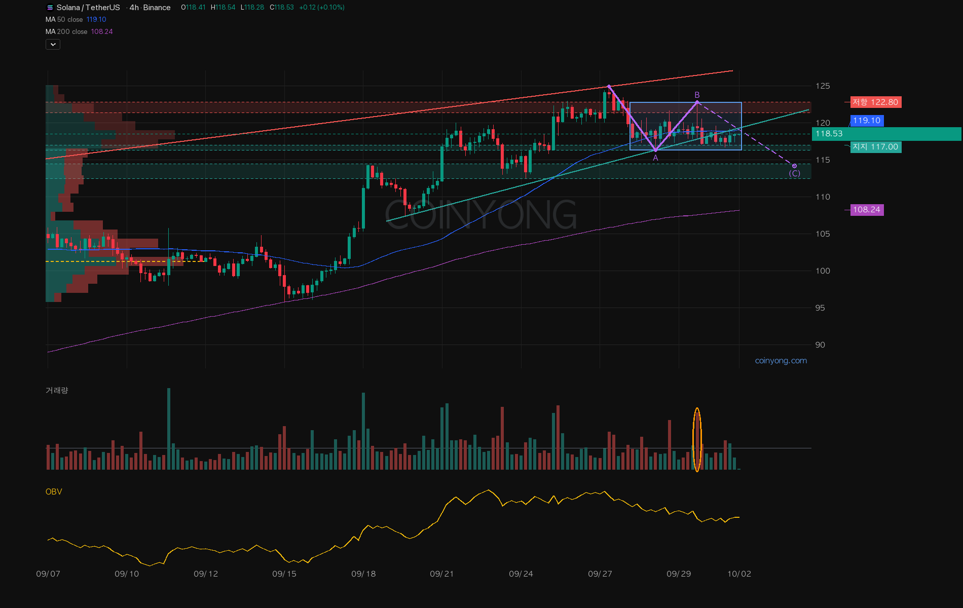Click the high price value H118.54
The width and height of the screenshot is (963, 608).
click(223, 8)
